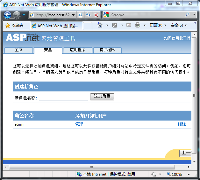Screen dimensions: 200x180
Task: Open the 页面(P) menu
Action: click(158, 25)
